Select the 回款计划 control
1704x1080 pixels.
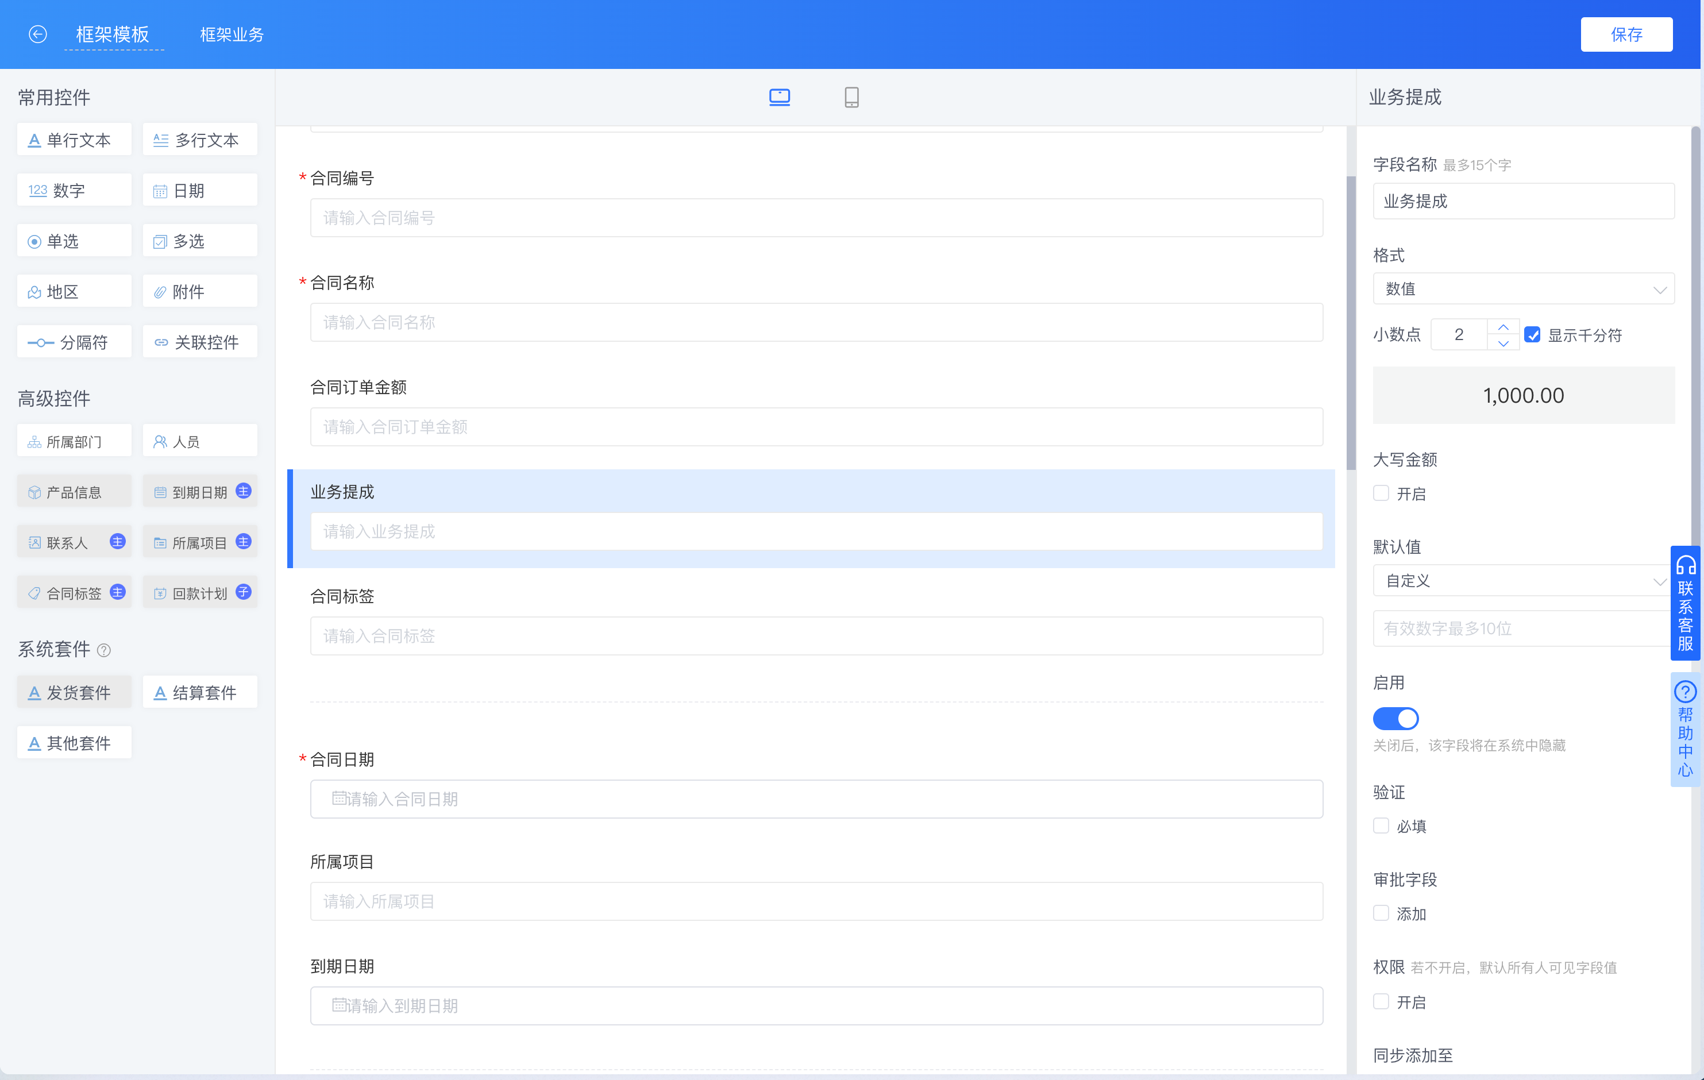click(x=199, y=592)
